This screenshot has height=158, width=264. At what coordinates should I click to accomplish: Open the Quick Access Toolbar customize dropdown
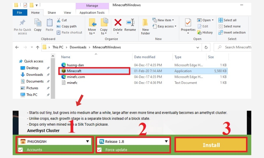(x=36, y=5)
